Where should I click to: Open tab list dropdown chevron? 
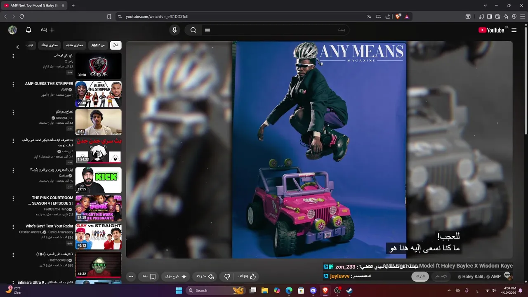tap(486, 5)
